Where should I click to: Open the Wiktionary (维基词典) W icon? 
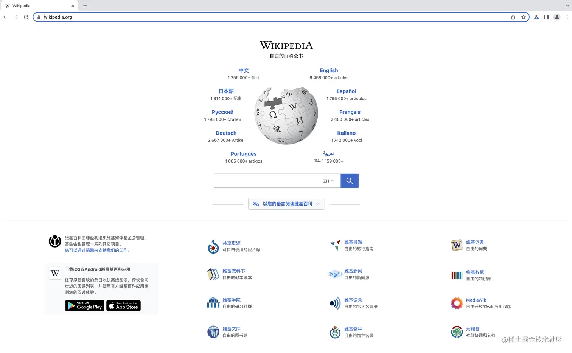(457, 245)
